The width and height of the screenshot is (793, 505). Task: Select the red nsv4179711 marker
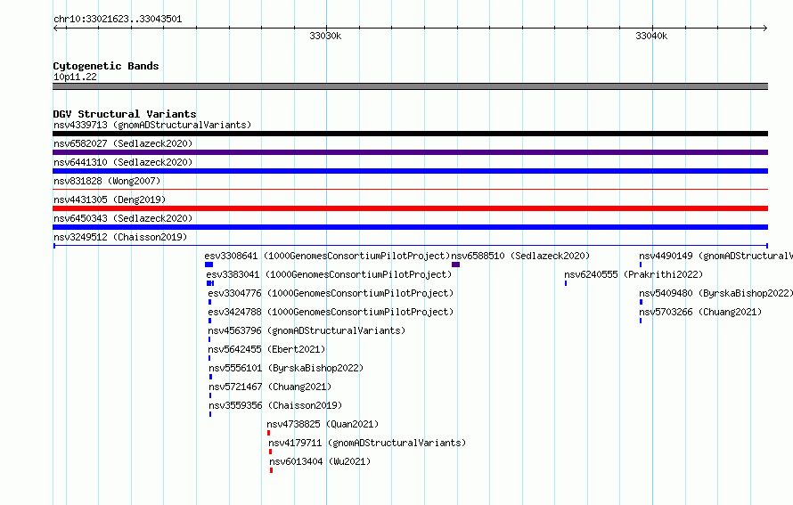(x=271, y=452)
